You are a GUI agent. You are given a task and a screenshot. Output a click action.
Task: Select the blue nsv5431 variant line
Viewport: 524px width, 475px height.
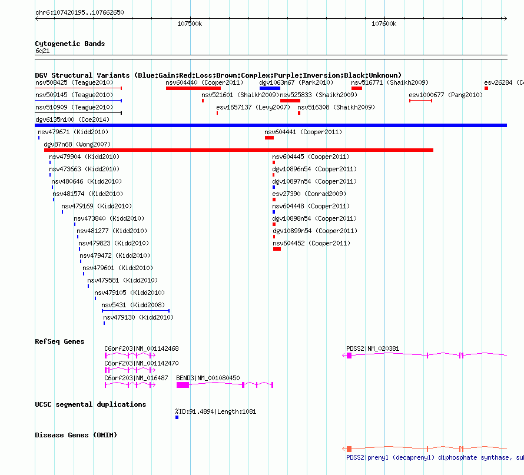[x=135, y=311]
